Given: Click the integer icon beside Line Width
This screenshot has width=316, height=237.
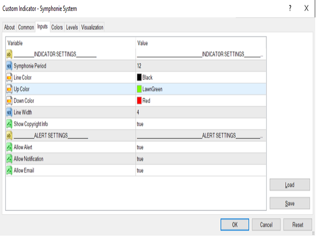Looking at the screenshot, I should click(9, 113).
